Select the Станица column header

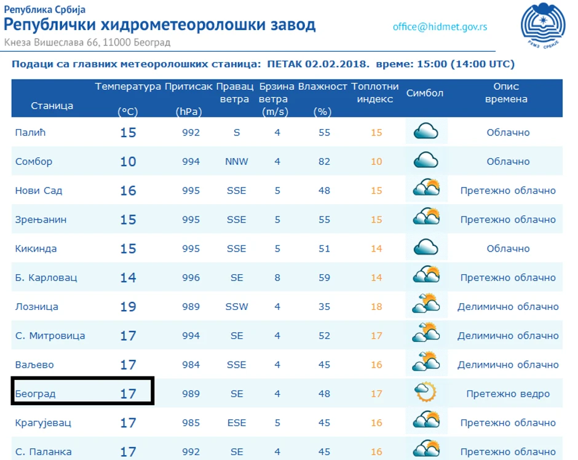coord(53,105)
